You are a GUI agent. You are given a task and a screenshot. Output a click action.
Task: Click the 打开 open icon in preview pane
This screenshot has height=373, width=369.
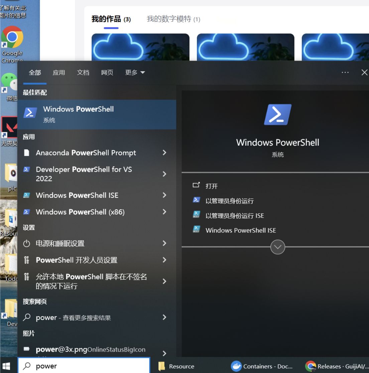point(196,185)
